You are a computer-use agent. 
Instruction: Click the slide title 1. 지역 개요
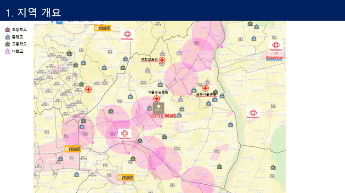[x=33, y=12]
